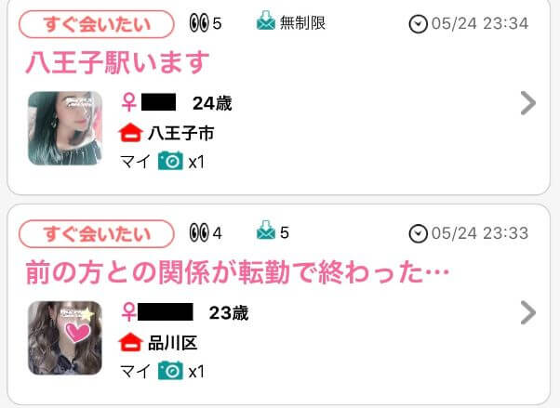Click the female symbol beside the 23歳 user
560x408 pixels.
(x=129, y=312)
